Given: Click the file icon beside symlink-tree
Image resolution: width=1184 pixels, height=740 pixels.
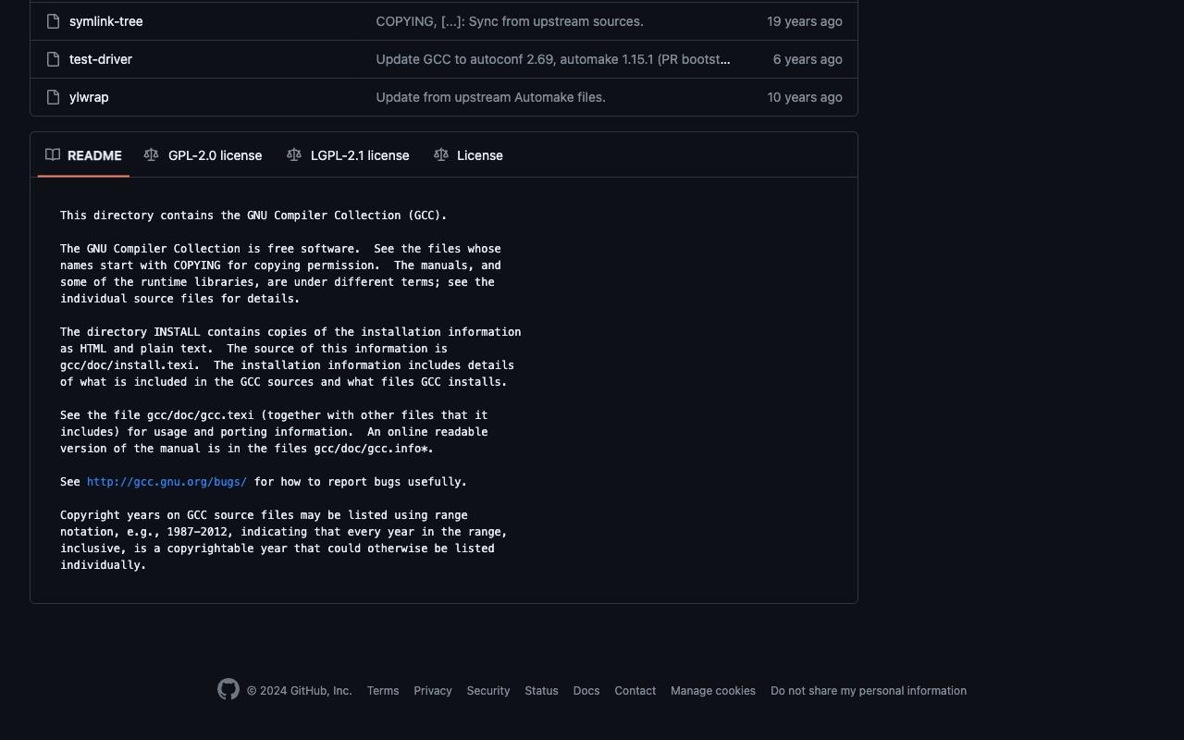Looking at the screenshot, I should pyautogui.click(x=54, y=21).
